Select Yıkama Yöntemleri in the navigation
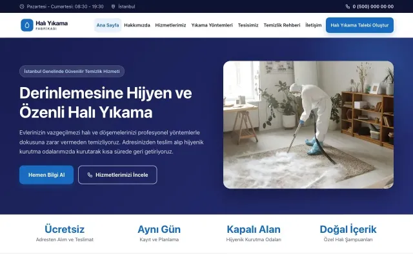Viewport: 413px width, 258px height. (x=212, y=25)
